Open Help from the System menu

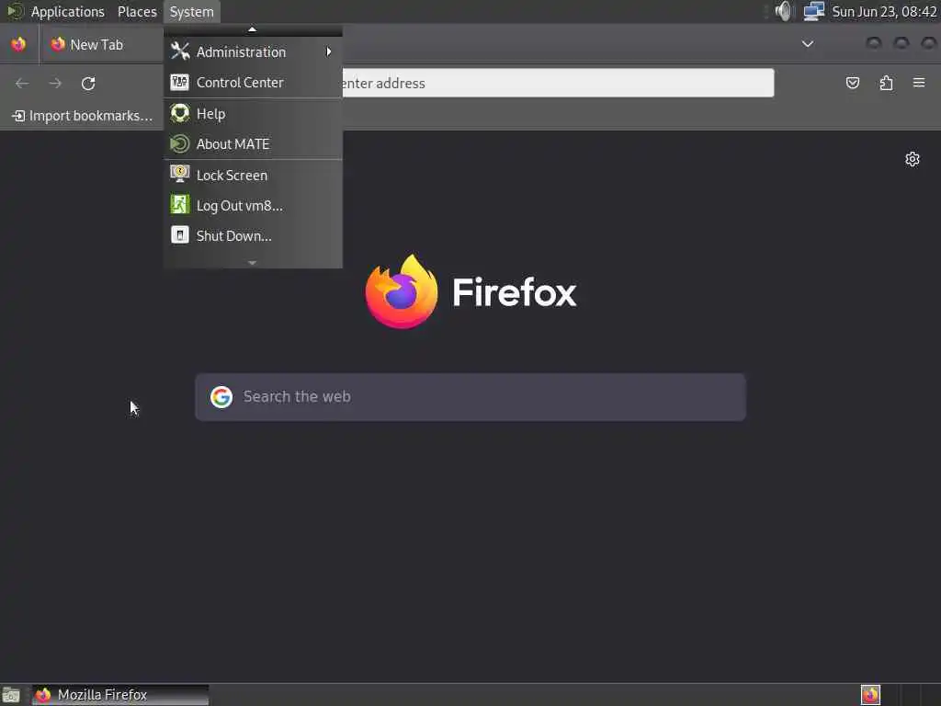click(x=253, y=113)
